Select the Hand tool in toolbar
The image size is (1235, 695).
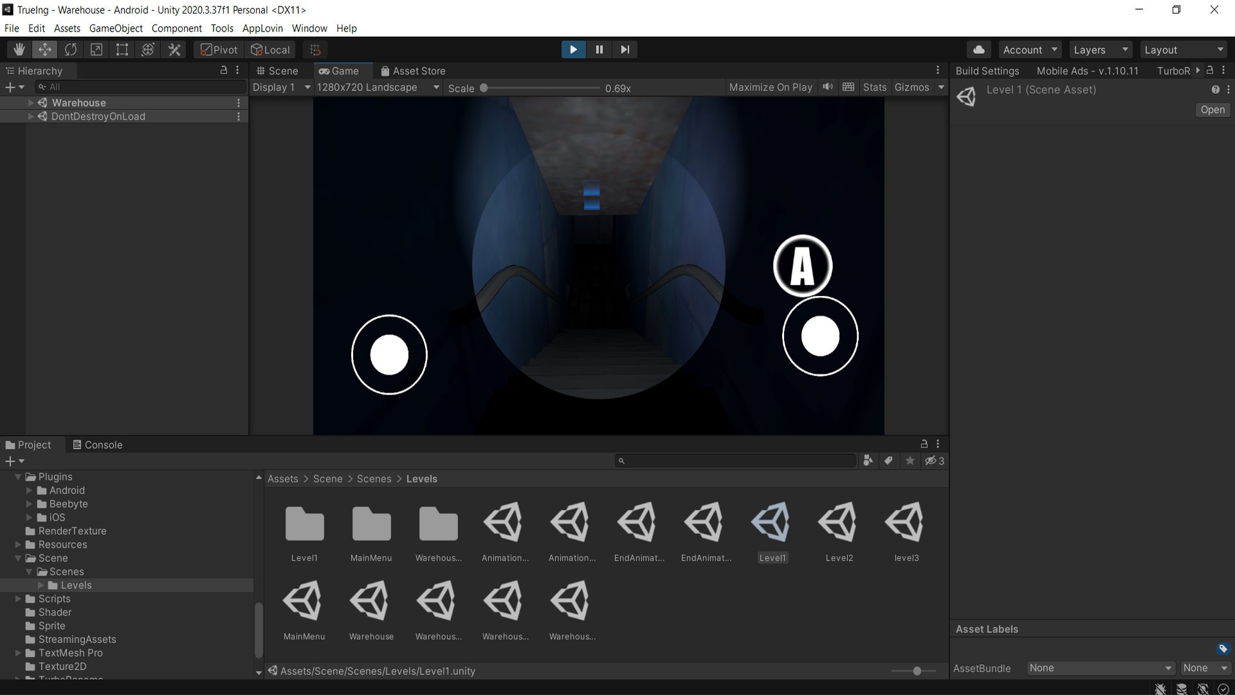(x=19, y=50)
